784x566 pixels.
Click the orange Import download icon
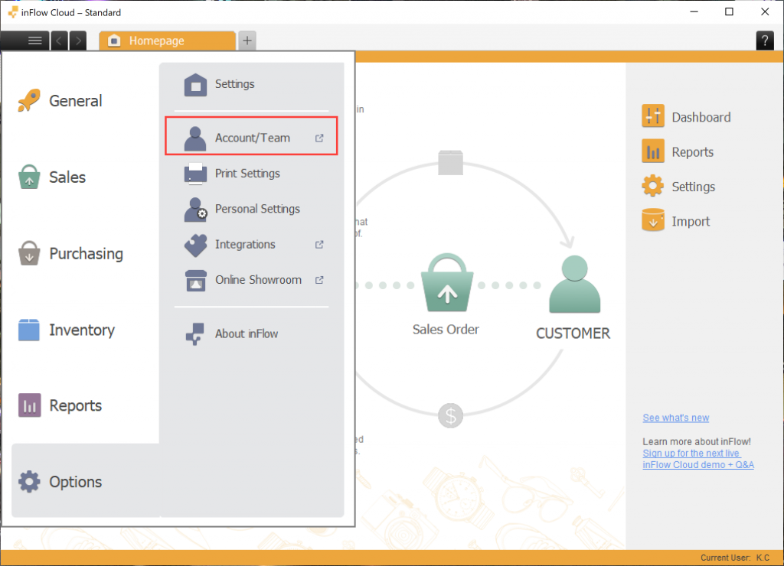point(653,220)
